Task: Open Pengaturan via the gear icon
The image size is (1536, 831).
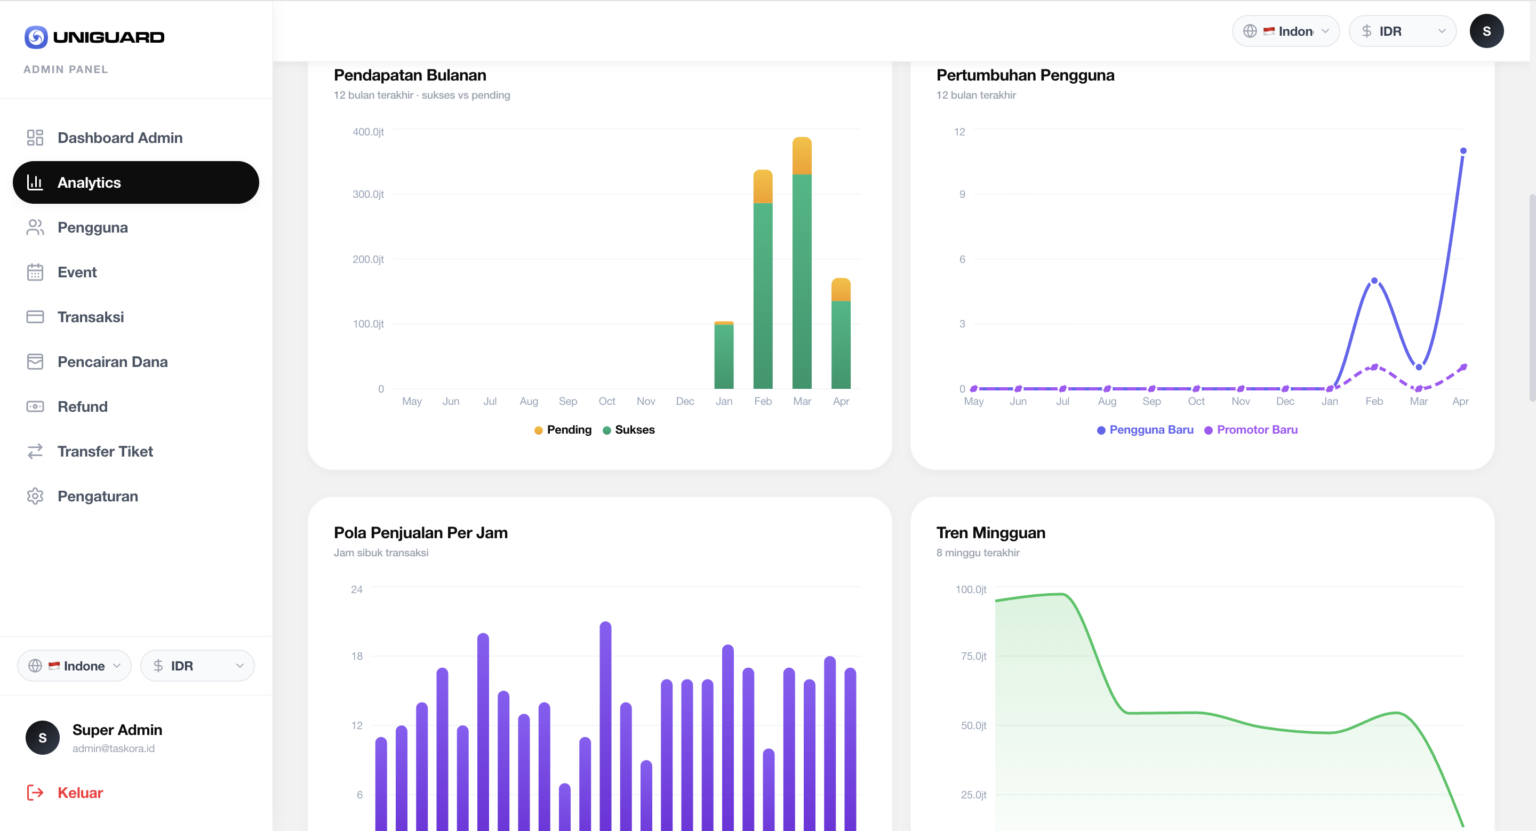Action: click(35, 496)
